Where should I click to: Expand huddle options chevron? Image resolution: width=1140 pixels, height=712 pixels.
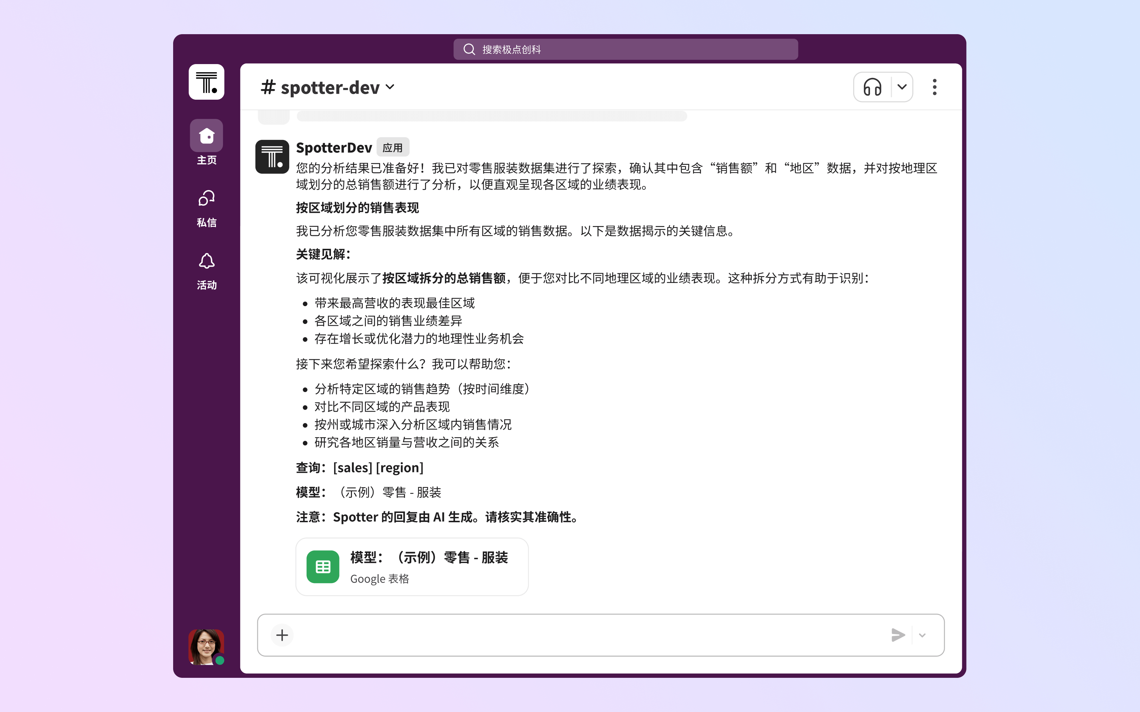pyautogui.click(x=902, y=87)
